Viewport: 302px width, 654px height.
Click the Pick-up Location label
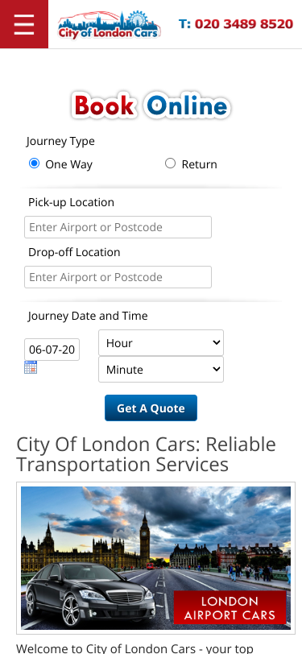(x=71, y=202)
